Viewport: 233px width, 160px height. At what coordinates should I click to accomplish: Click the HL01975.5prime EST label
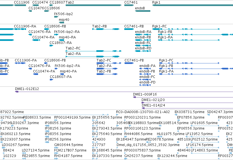pyautogui.click(x=171, y=134)
